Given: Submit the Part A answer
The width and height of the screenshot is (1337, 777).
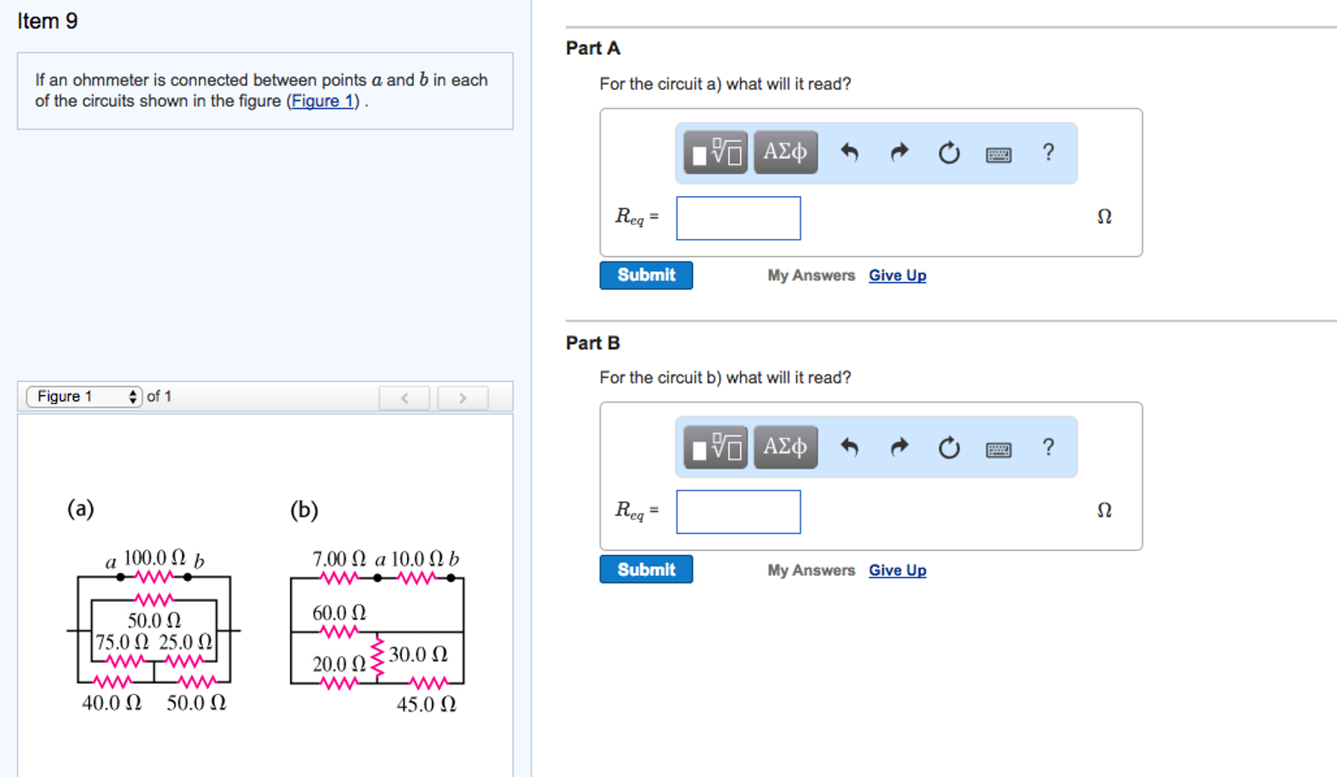Looking at the screenshot, I should click(x=646, y=275).
